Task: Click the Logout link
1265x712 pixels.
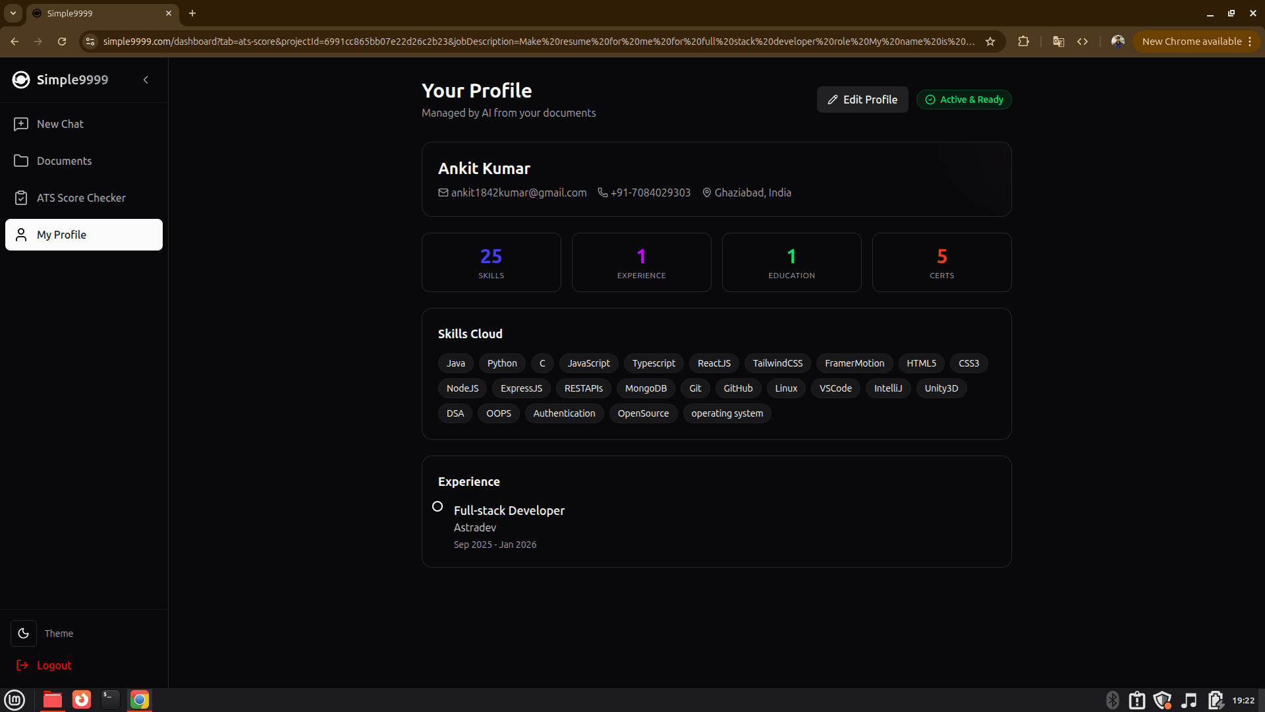Action: coord(54,665)
